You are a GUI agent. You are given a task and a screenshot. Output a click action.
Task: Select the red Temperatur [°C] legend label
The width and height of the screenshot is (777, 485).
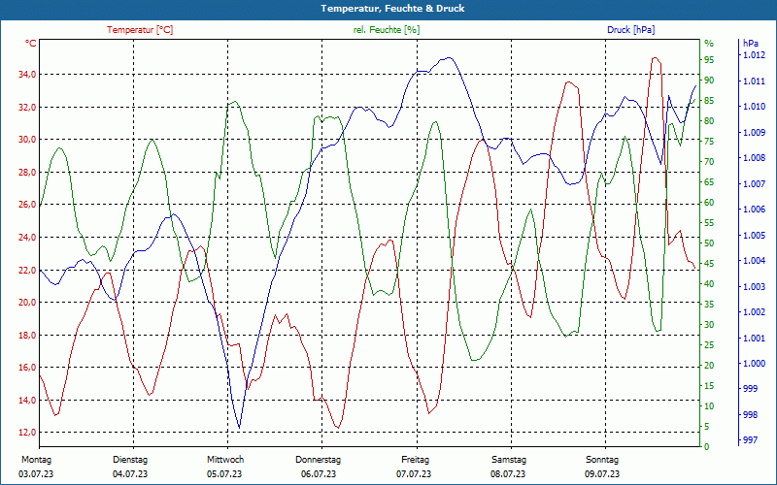(x=140, y=30)
